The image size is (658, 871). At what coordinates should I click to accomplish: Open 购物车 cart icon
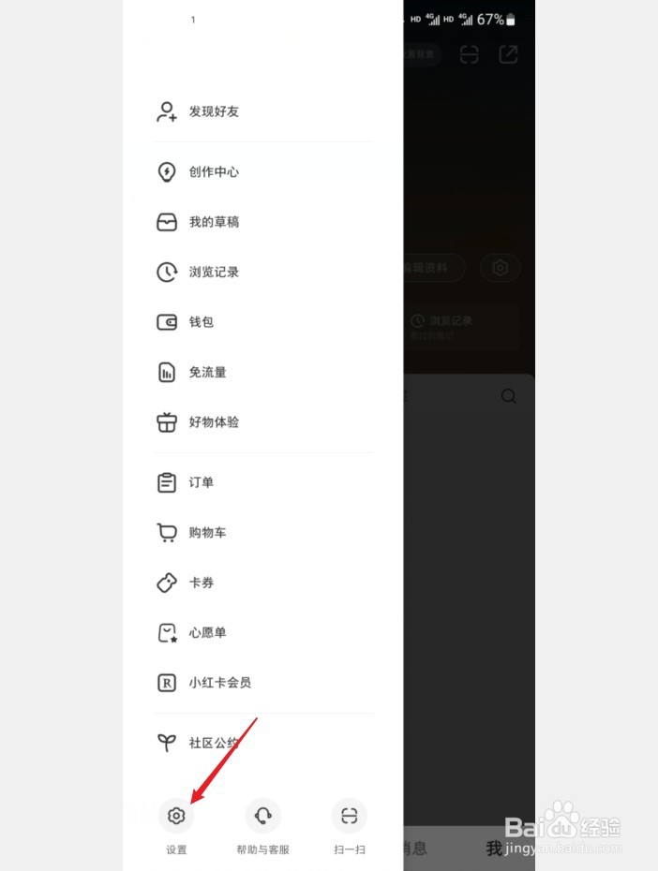click(x=167, y=533)
